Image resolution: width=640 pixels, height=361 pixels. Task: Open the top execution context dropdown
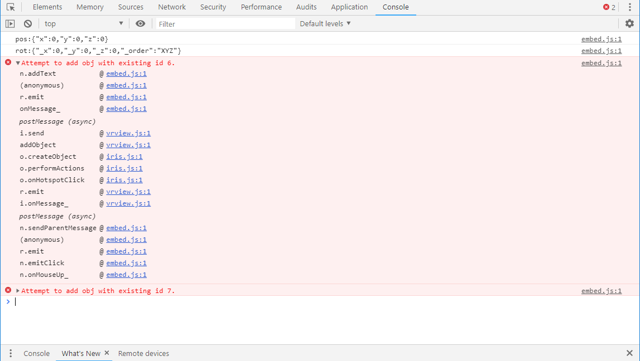click(84, 23)
